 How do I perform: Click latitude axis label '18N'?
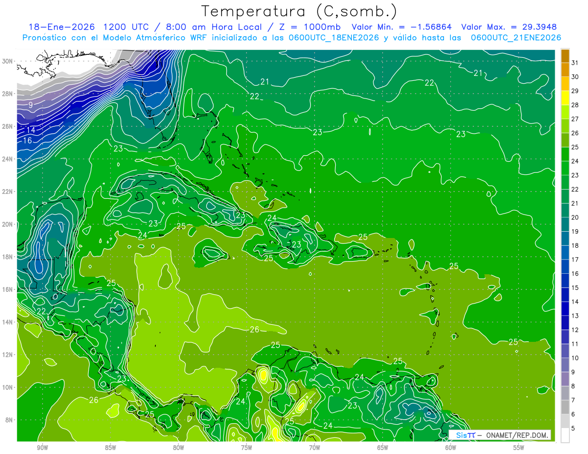pos(8,257)
